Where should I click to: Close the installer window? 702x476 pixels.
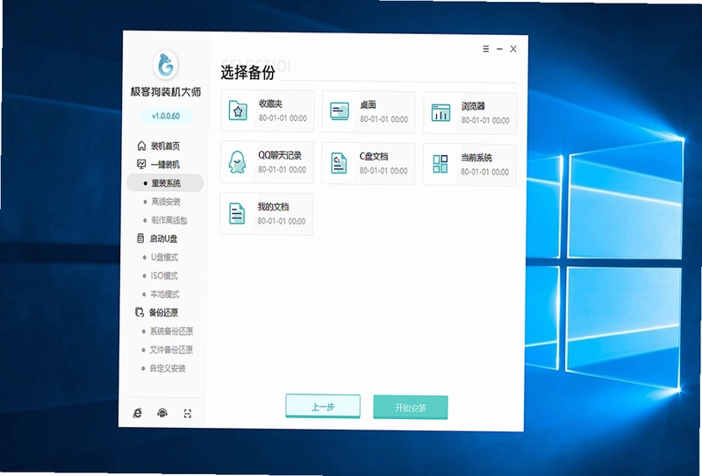(x=513, y=49)
